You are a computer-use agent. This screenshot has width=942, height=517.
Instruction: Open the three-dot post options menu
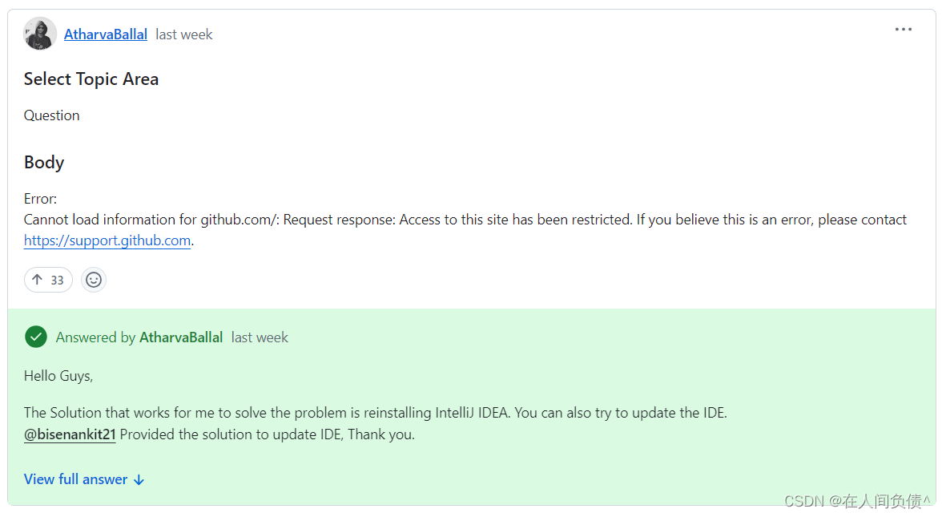[903, 29]
